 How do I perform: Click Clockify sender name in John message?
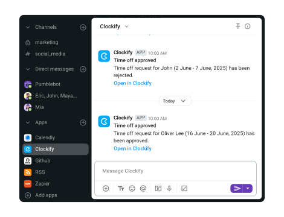123,52
